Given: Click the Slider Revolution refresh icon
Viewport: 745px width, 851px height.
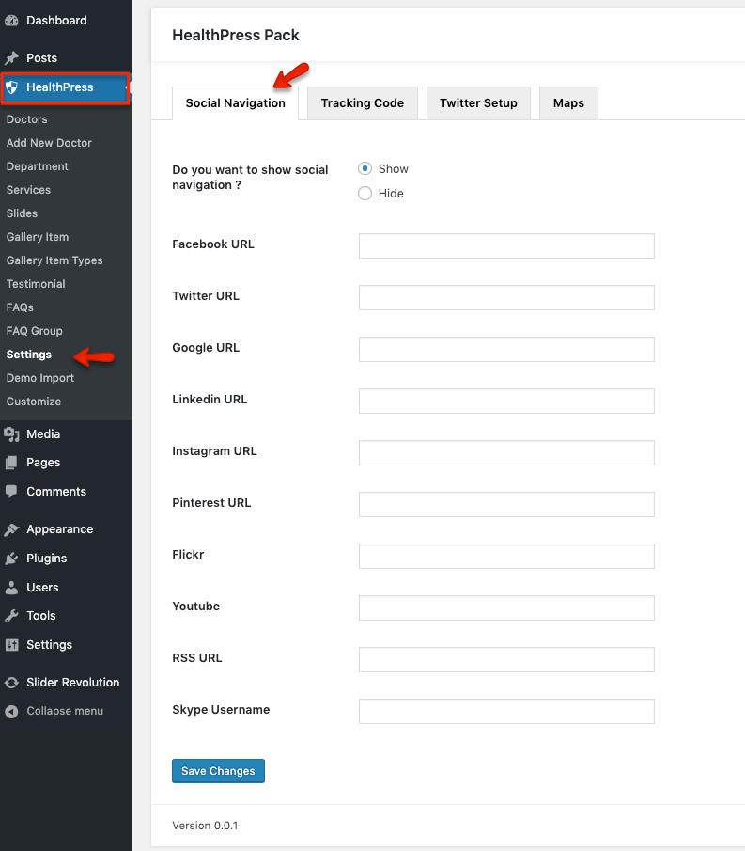Looking at the screenshot, I should pyautogui.click(x=11, y=683).
